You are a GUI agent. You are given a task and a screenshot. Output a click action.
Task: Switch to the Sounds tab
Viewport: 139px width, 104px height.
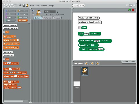[x=57, y=18]
